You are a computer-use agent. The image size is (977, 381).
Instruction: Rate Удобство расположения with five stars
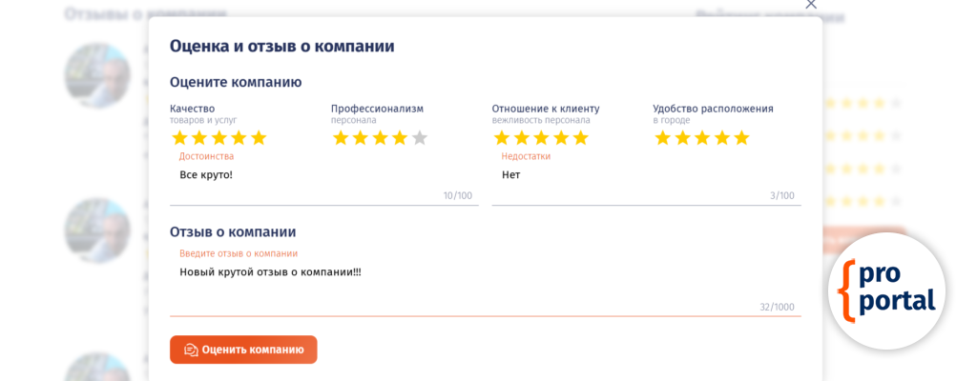tap(741, 138)
